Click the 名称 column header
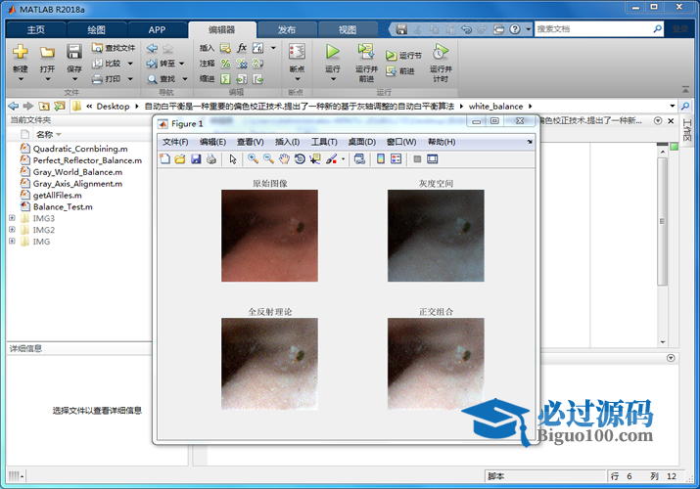700x489 pixels. click(x=45, y=134)
